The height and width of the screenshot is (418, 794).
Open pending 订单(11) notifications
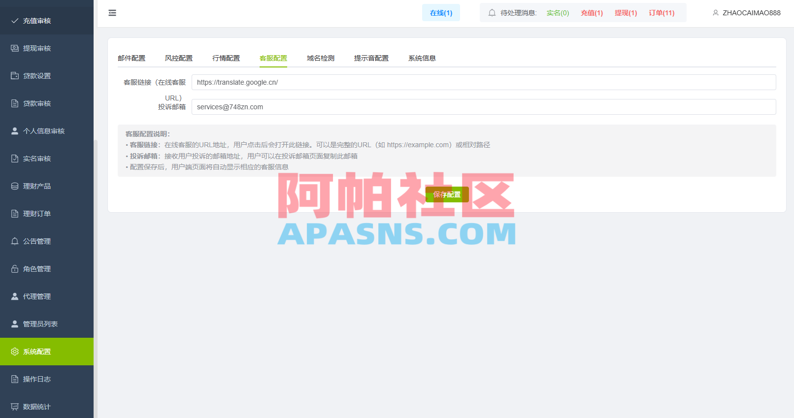[x=662, y=13]
